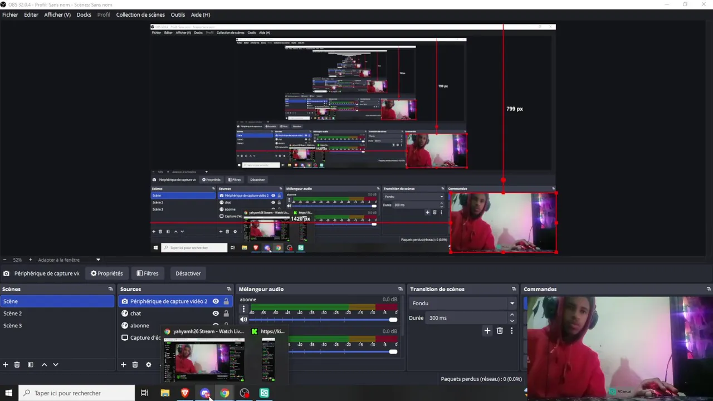Mute the abonne audio channel
The width and height of the screenshot is (713, 401).
point(243,320)
